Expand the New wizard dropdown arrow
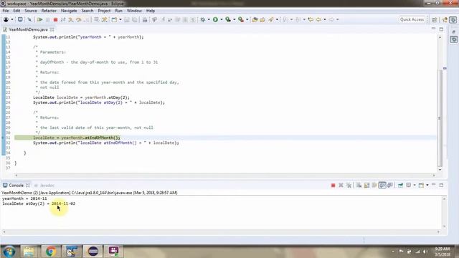Viewport: 459px width, 258px height. 120,19
